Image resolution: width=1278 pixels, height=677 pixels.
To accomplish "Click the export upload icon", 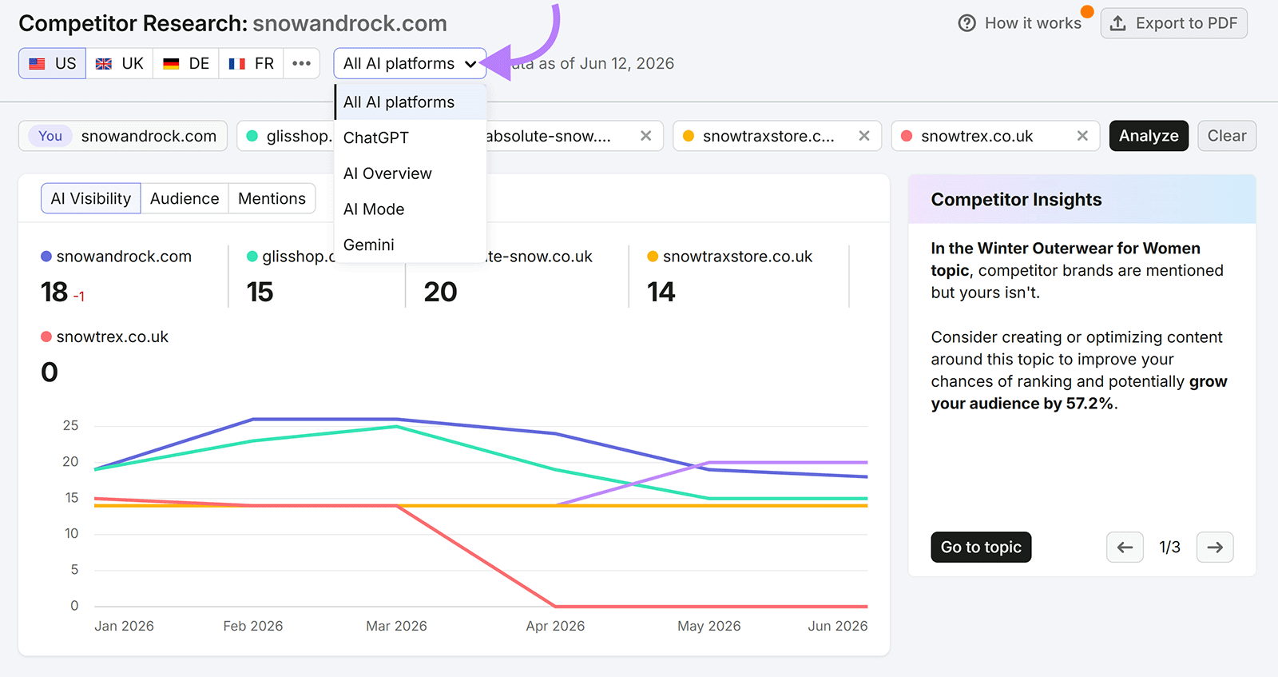I will 1118,23.
